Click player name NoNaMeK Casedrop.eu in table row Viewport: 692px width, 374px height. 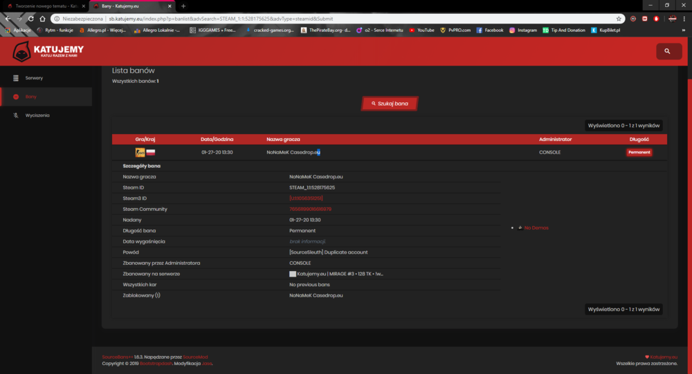click(293, 152)
